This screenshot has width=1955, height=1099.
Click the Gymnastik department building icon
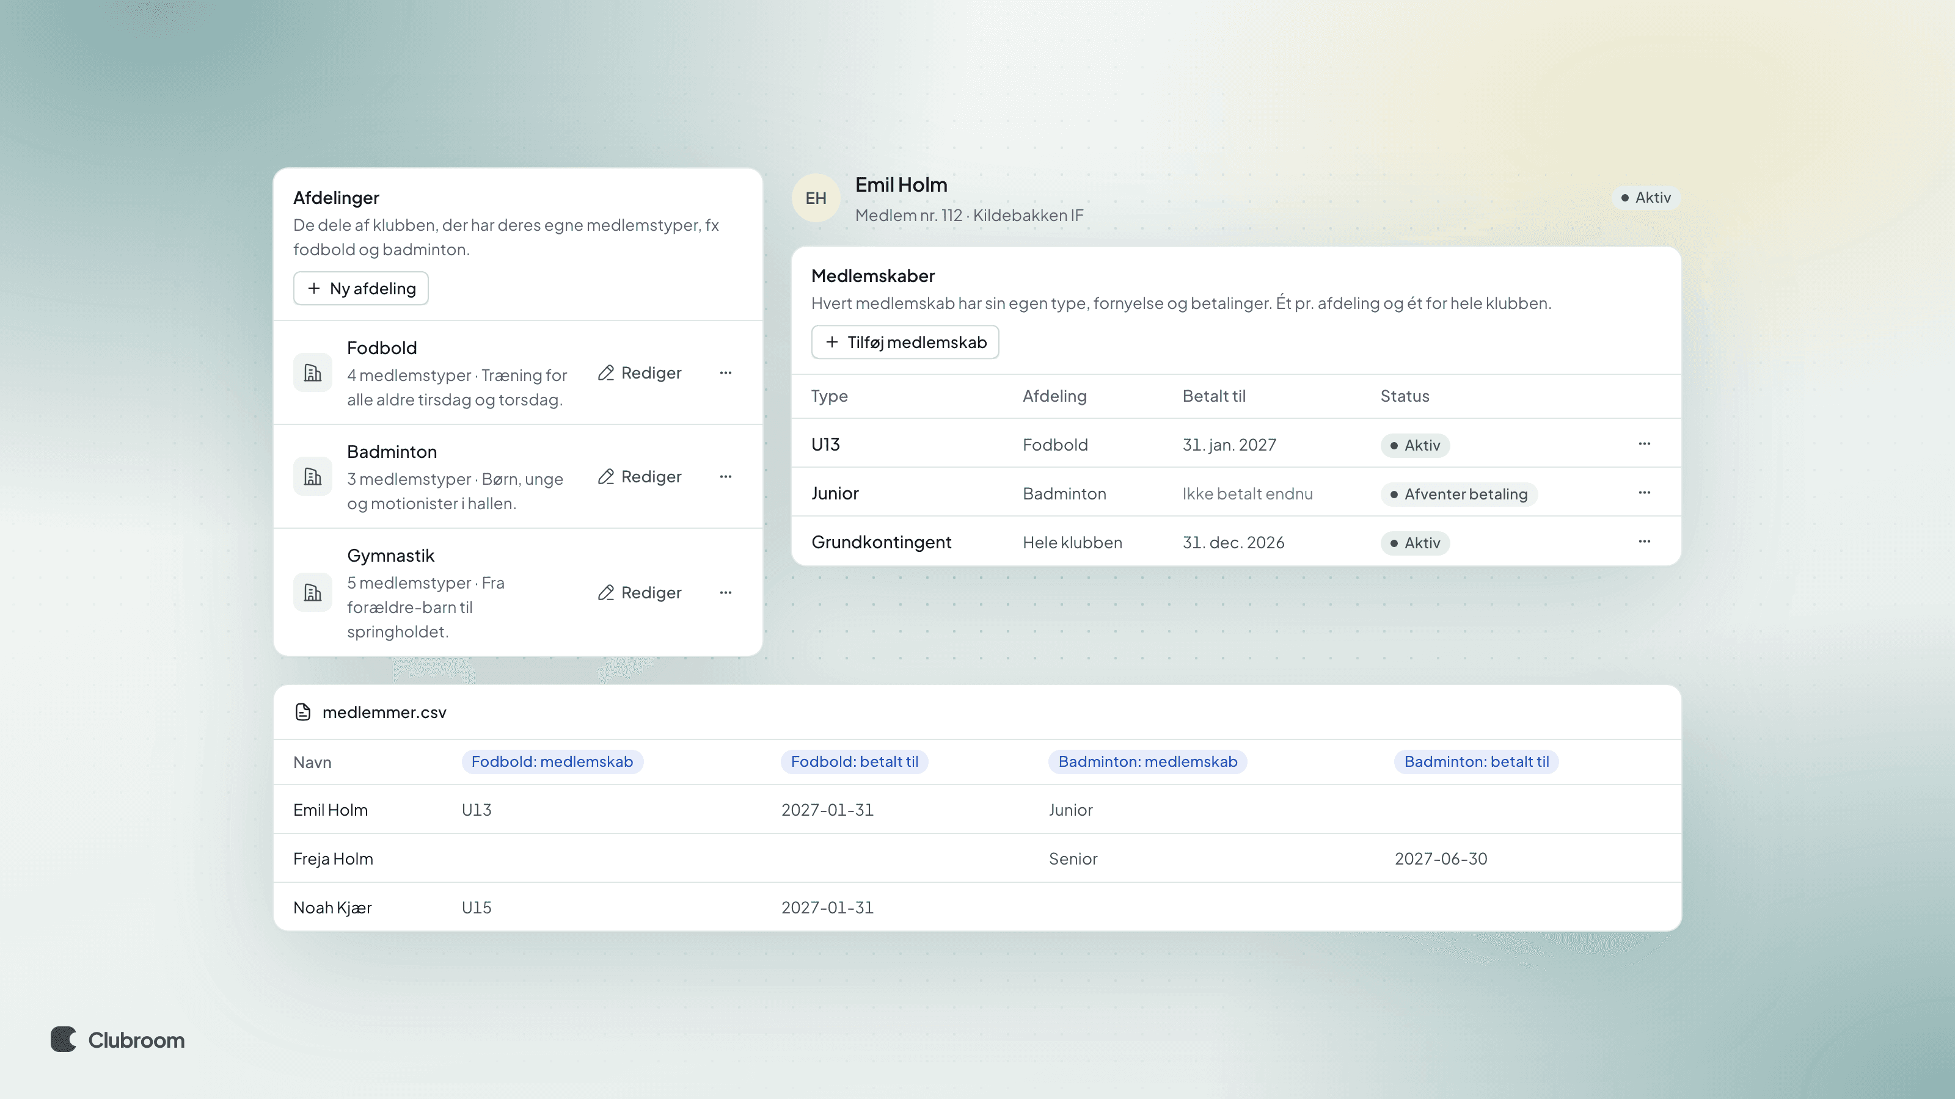click(x=313, y=592)
